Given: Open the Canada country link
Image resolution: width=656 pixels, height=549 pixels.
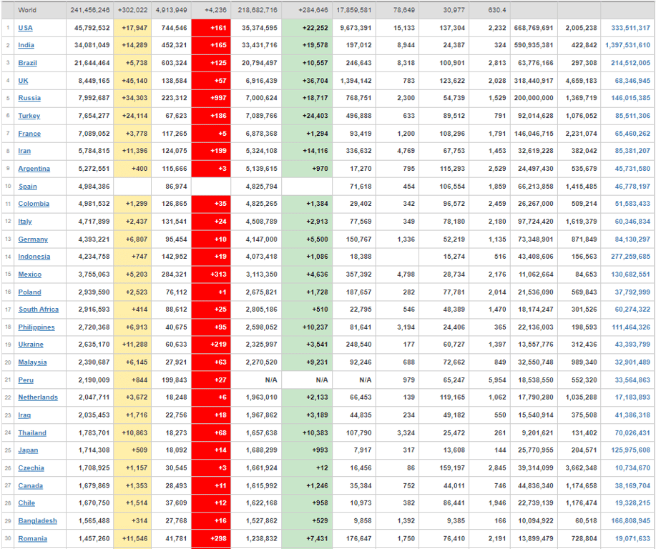Looking at the screenshot, I should click(31, 486).
